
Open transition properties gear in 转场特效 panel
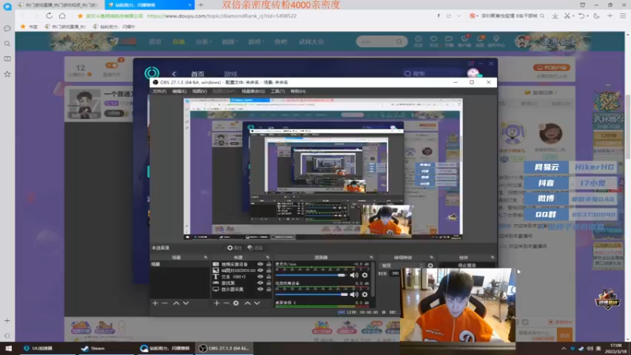(x=430, y=266)
